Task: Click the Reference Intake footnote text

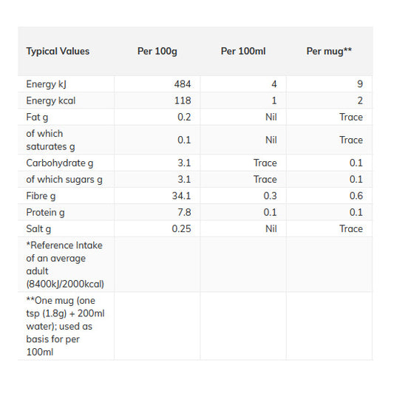Action: (65, 265)
